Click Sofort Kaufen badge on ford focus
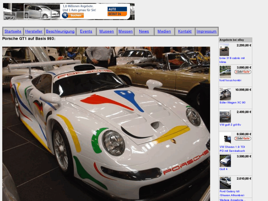The height and width of the screenshot is (201, 268). tap(243, 72)
